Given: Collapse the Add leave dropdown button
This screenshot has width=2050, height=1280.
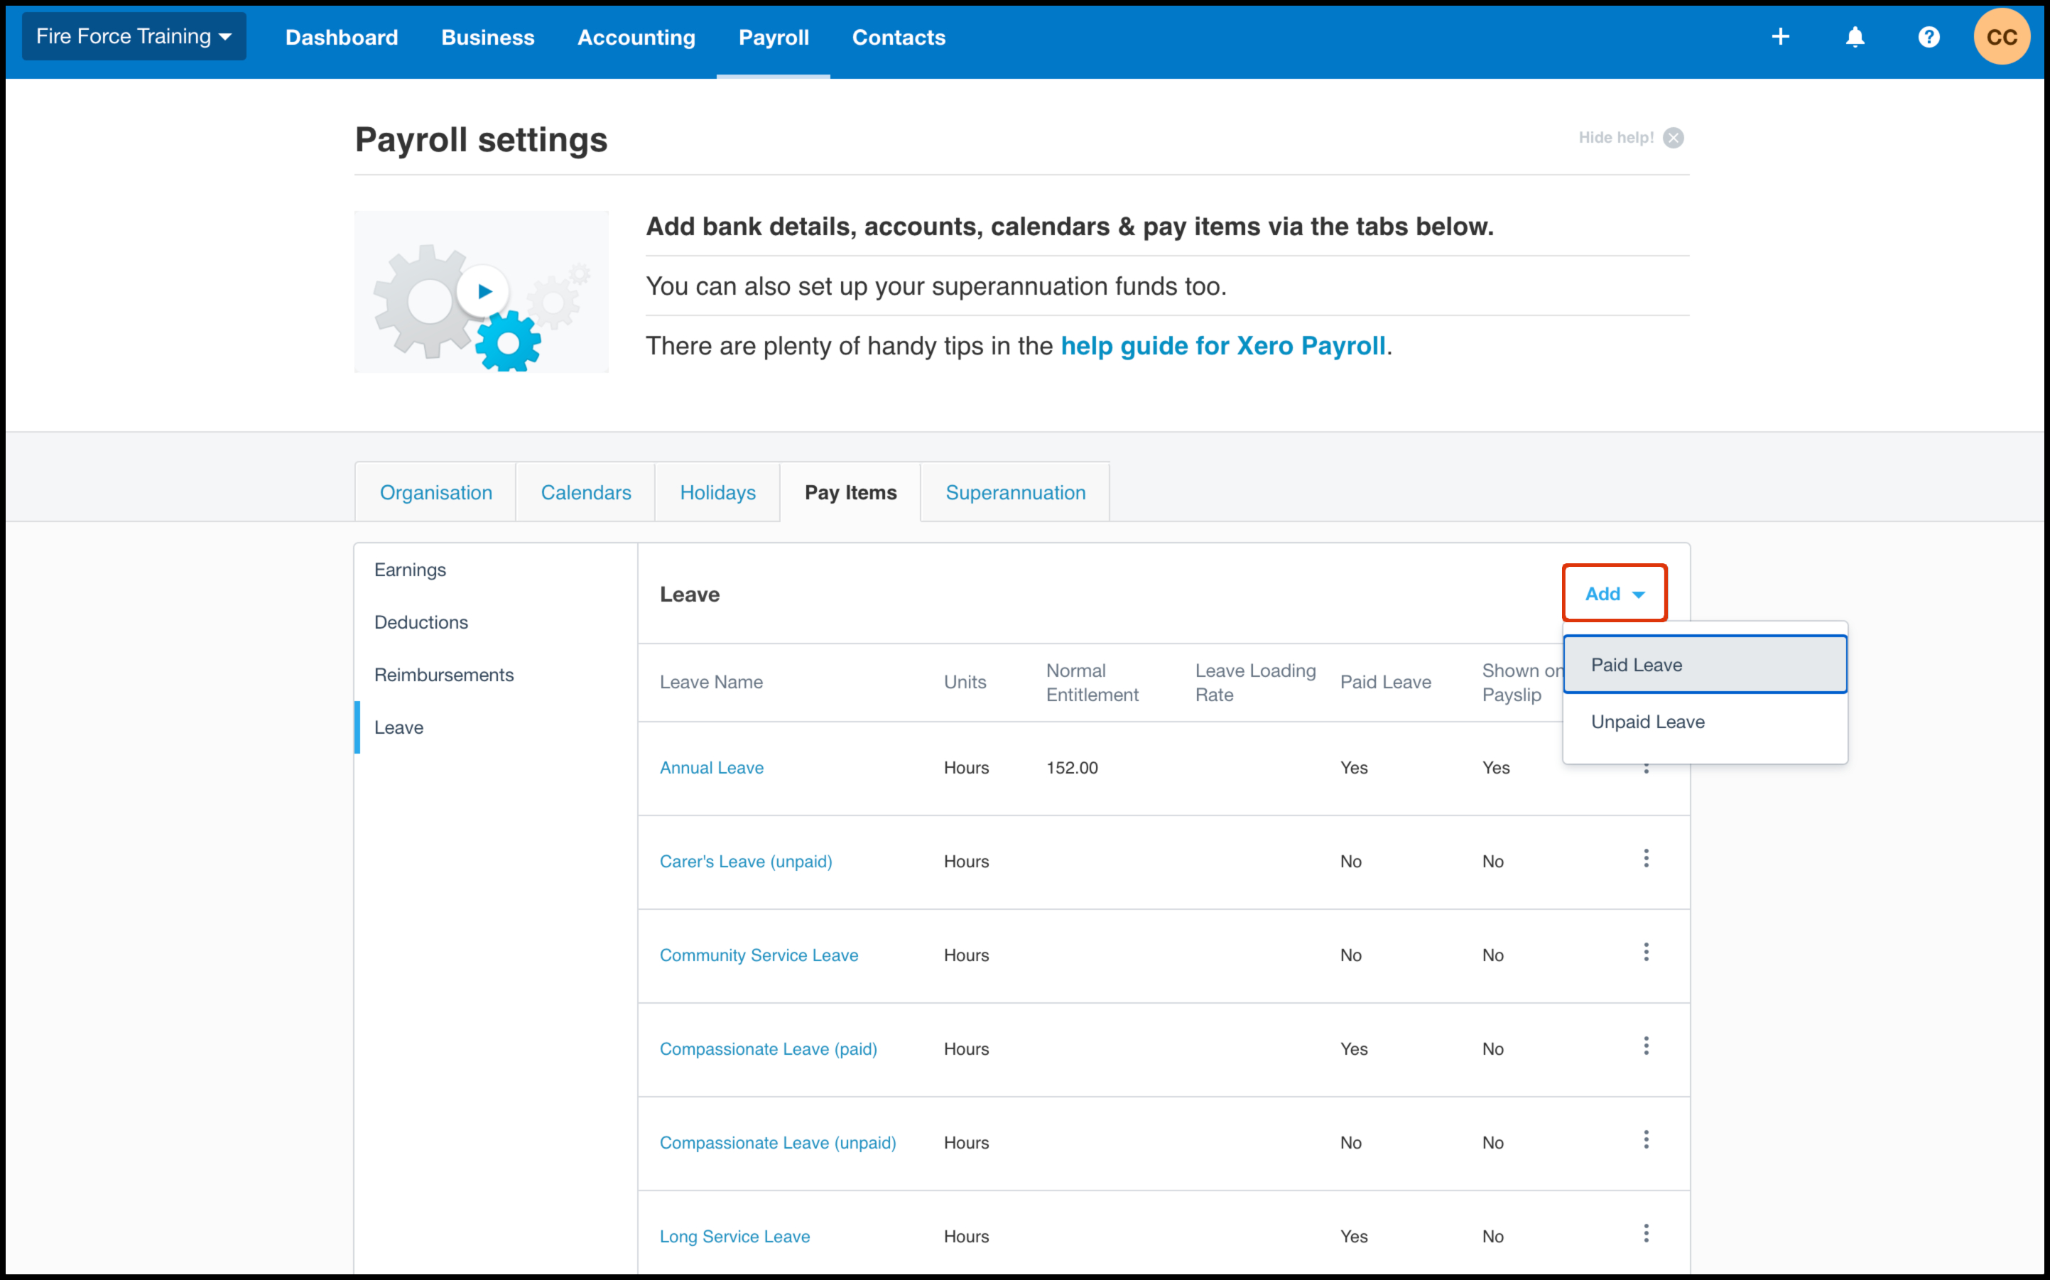Looking at the screenshot, I should [1614, 593].
